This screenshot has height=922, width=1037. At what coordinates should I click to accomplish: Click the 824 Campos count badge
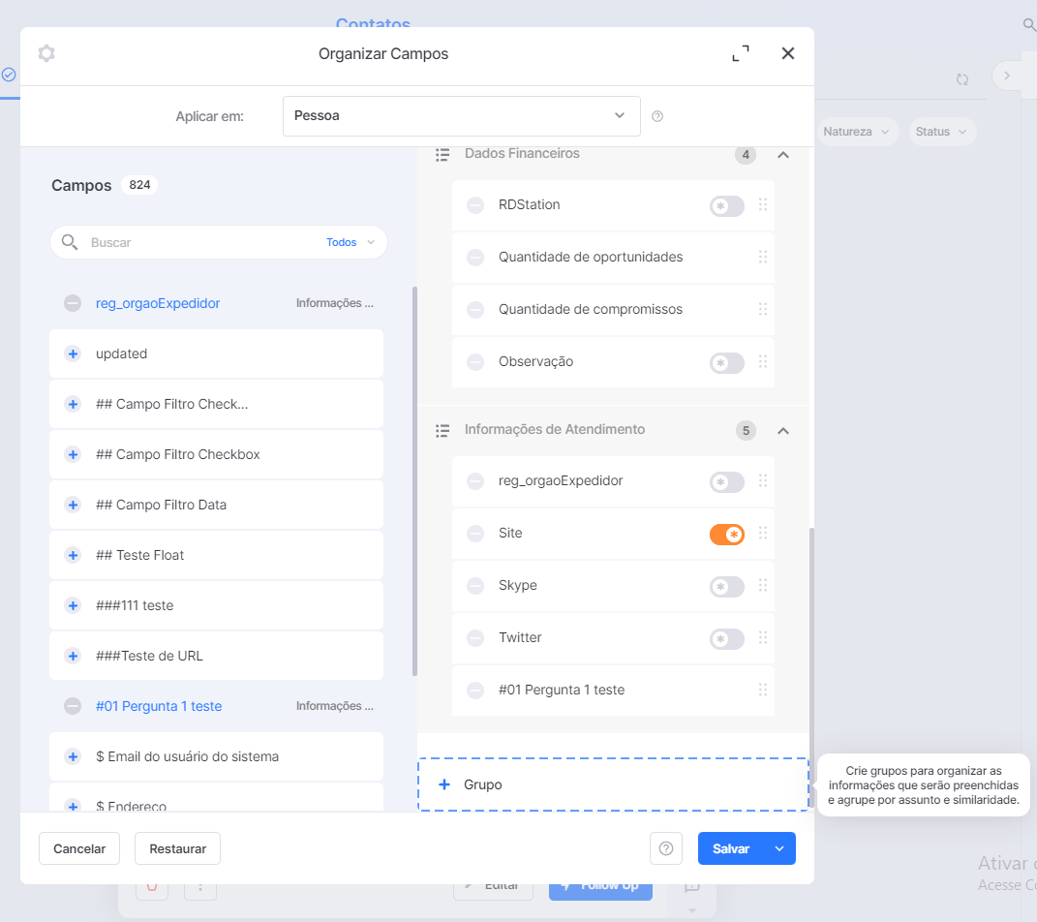(139, 185)
